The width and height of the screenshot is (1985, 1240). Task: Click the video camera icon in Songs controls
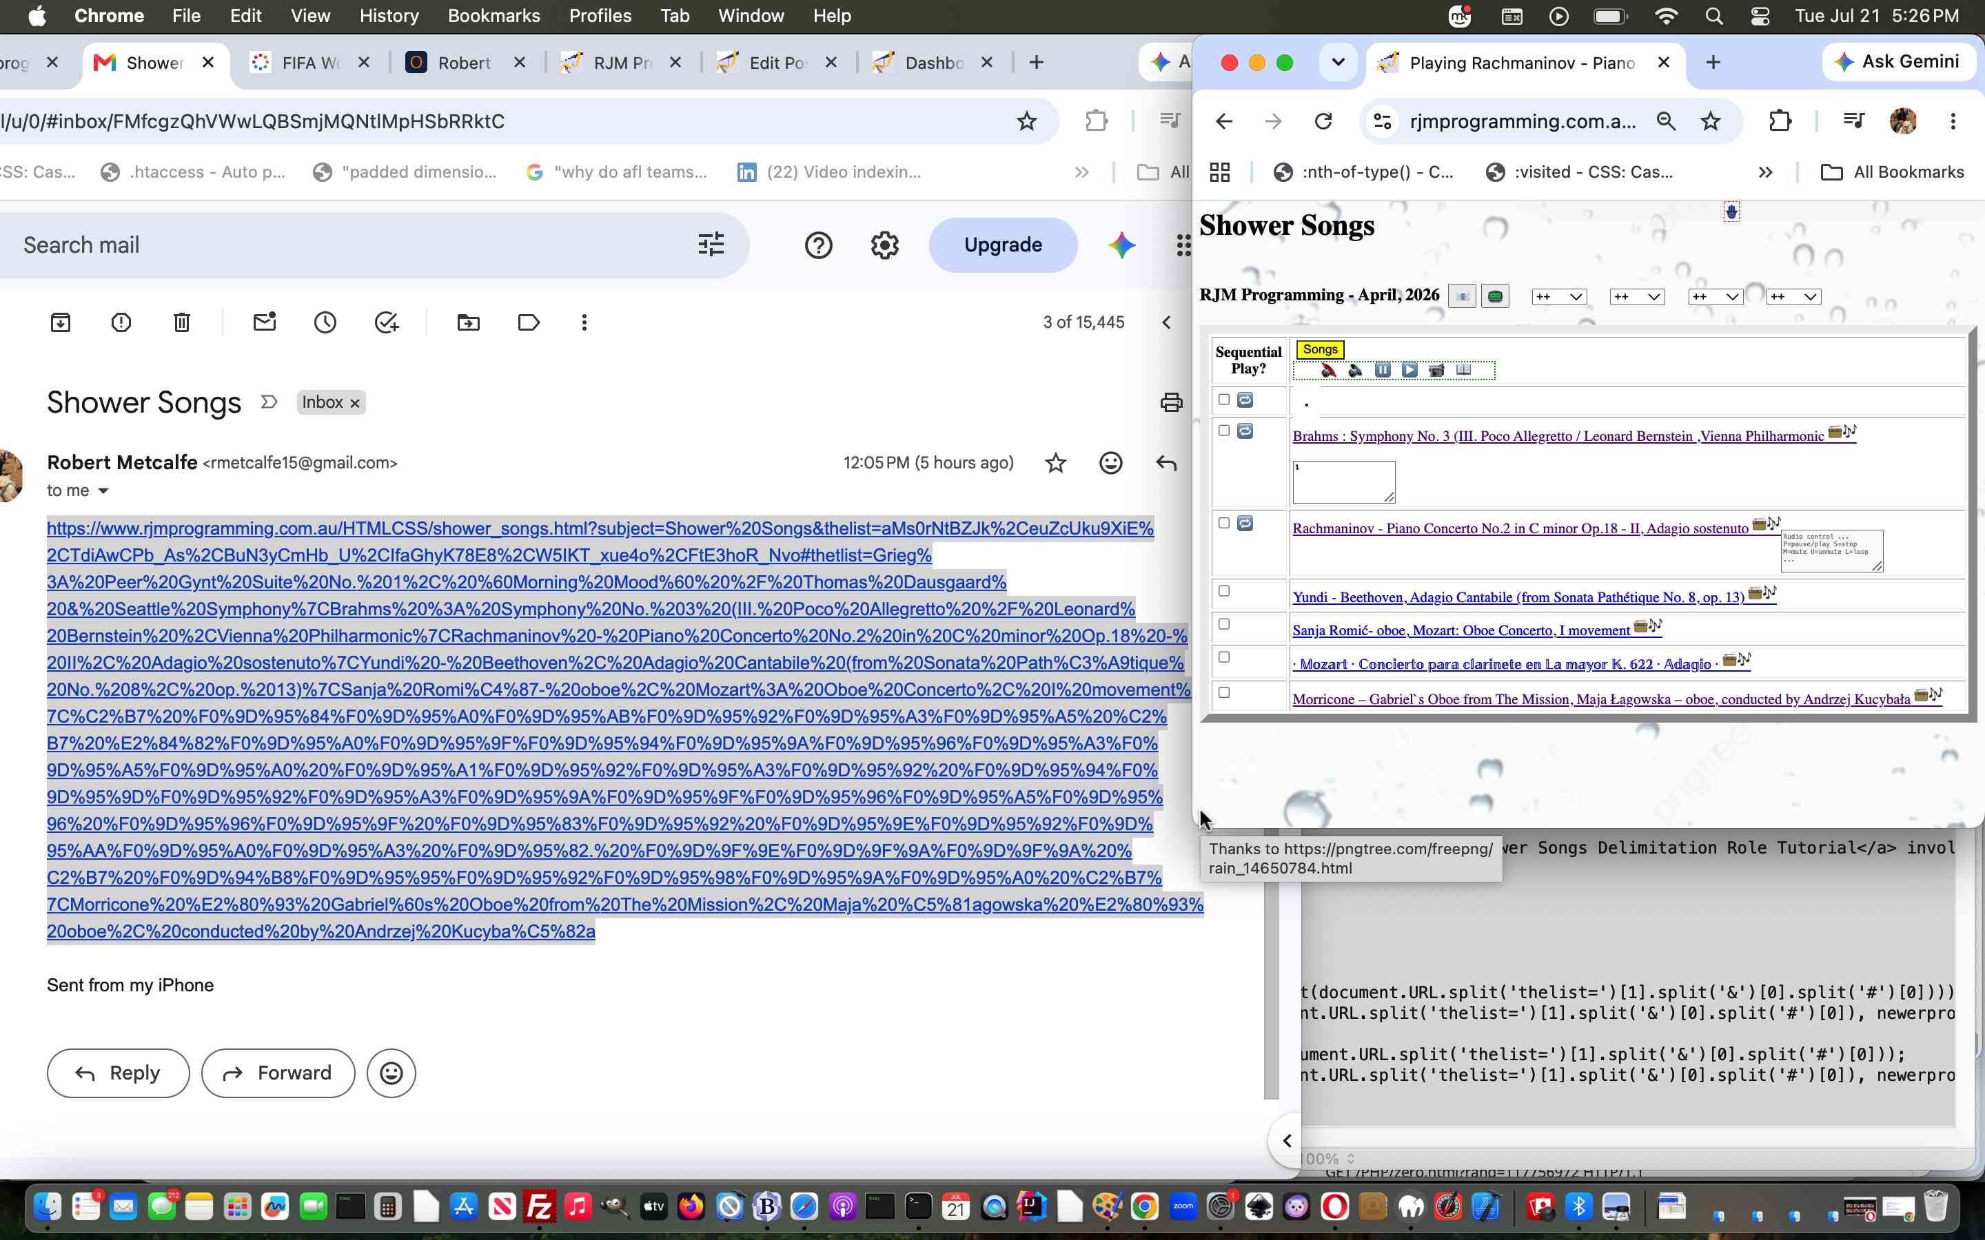point(1436,370)
